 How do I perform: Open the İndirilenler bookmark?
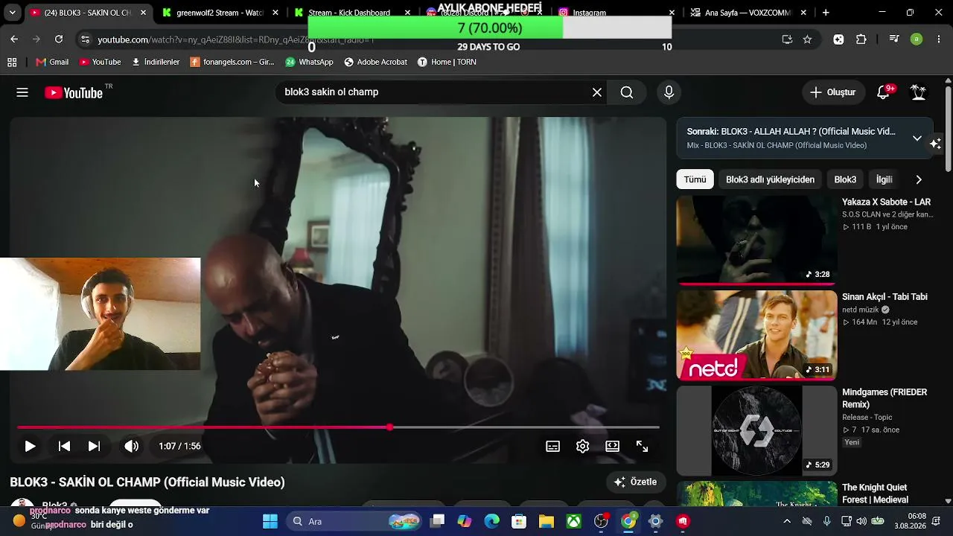pos(156,63)
